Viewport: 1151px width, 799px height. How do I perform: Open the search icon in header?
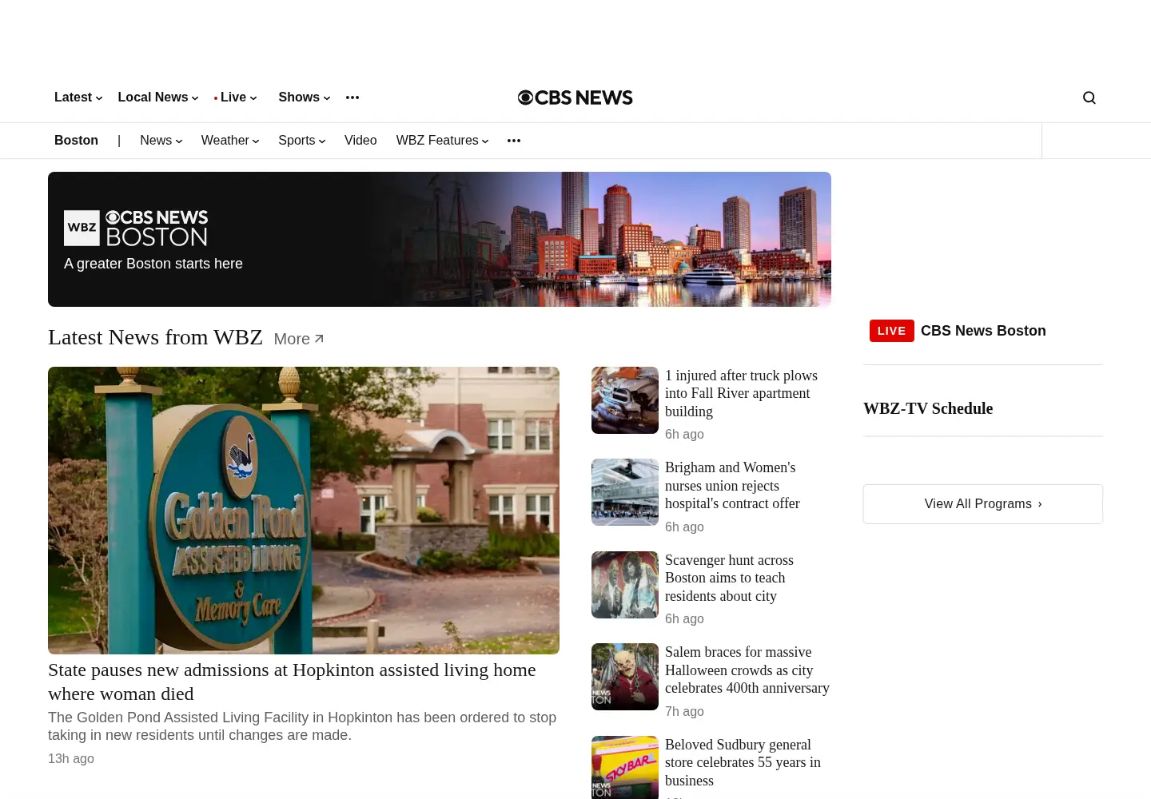pos(1089,97)
